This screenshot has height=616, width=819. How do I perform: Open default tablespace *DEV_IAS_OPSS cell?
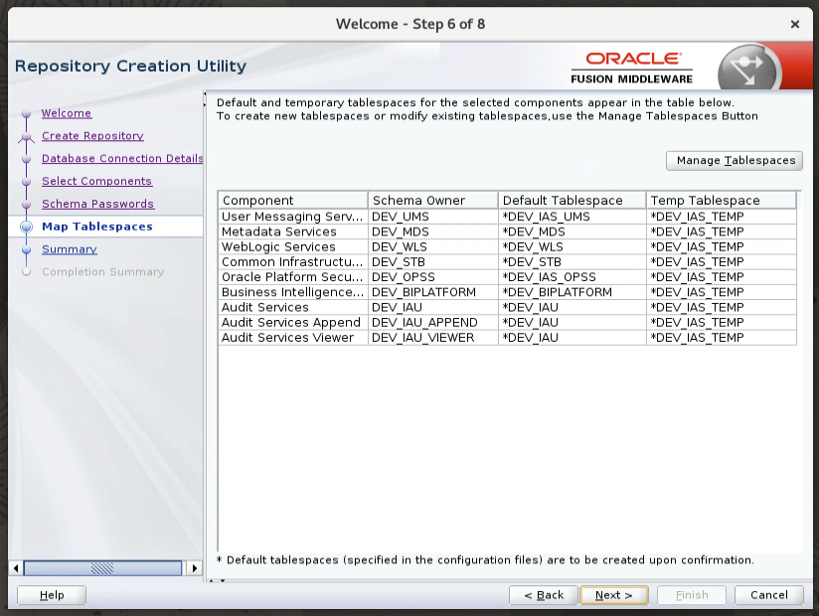[x=572, y=277]
